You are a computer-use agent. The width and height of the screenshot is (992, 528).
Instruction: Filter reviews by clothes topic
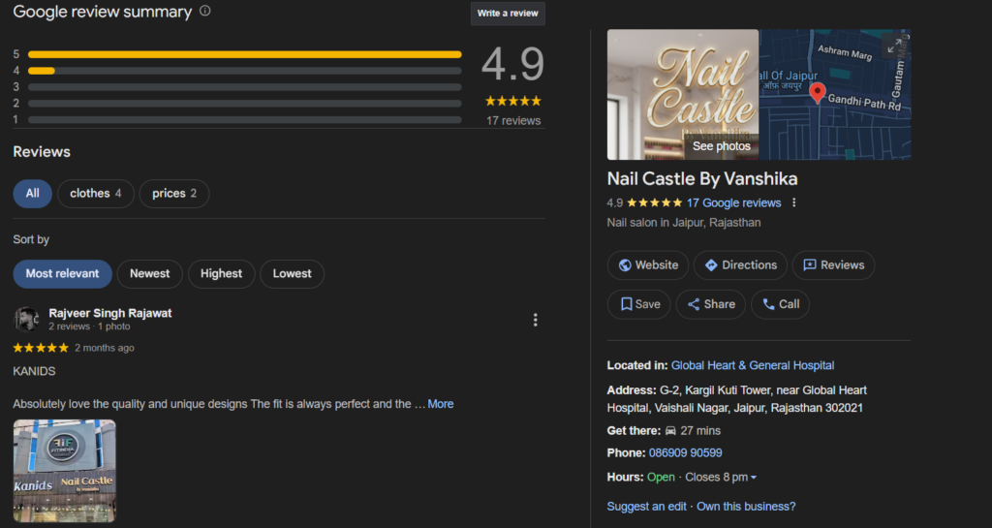coord(95,194)
